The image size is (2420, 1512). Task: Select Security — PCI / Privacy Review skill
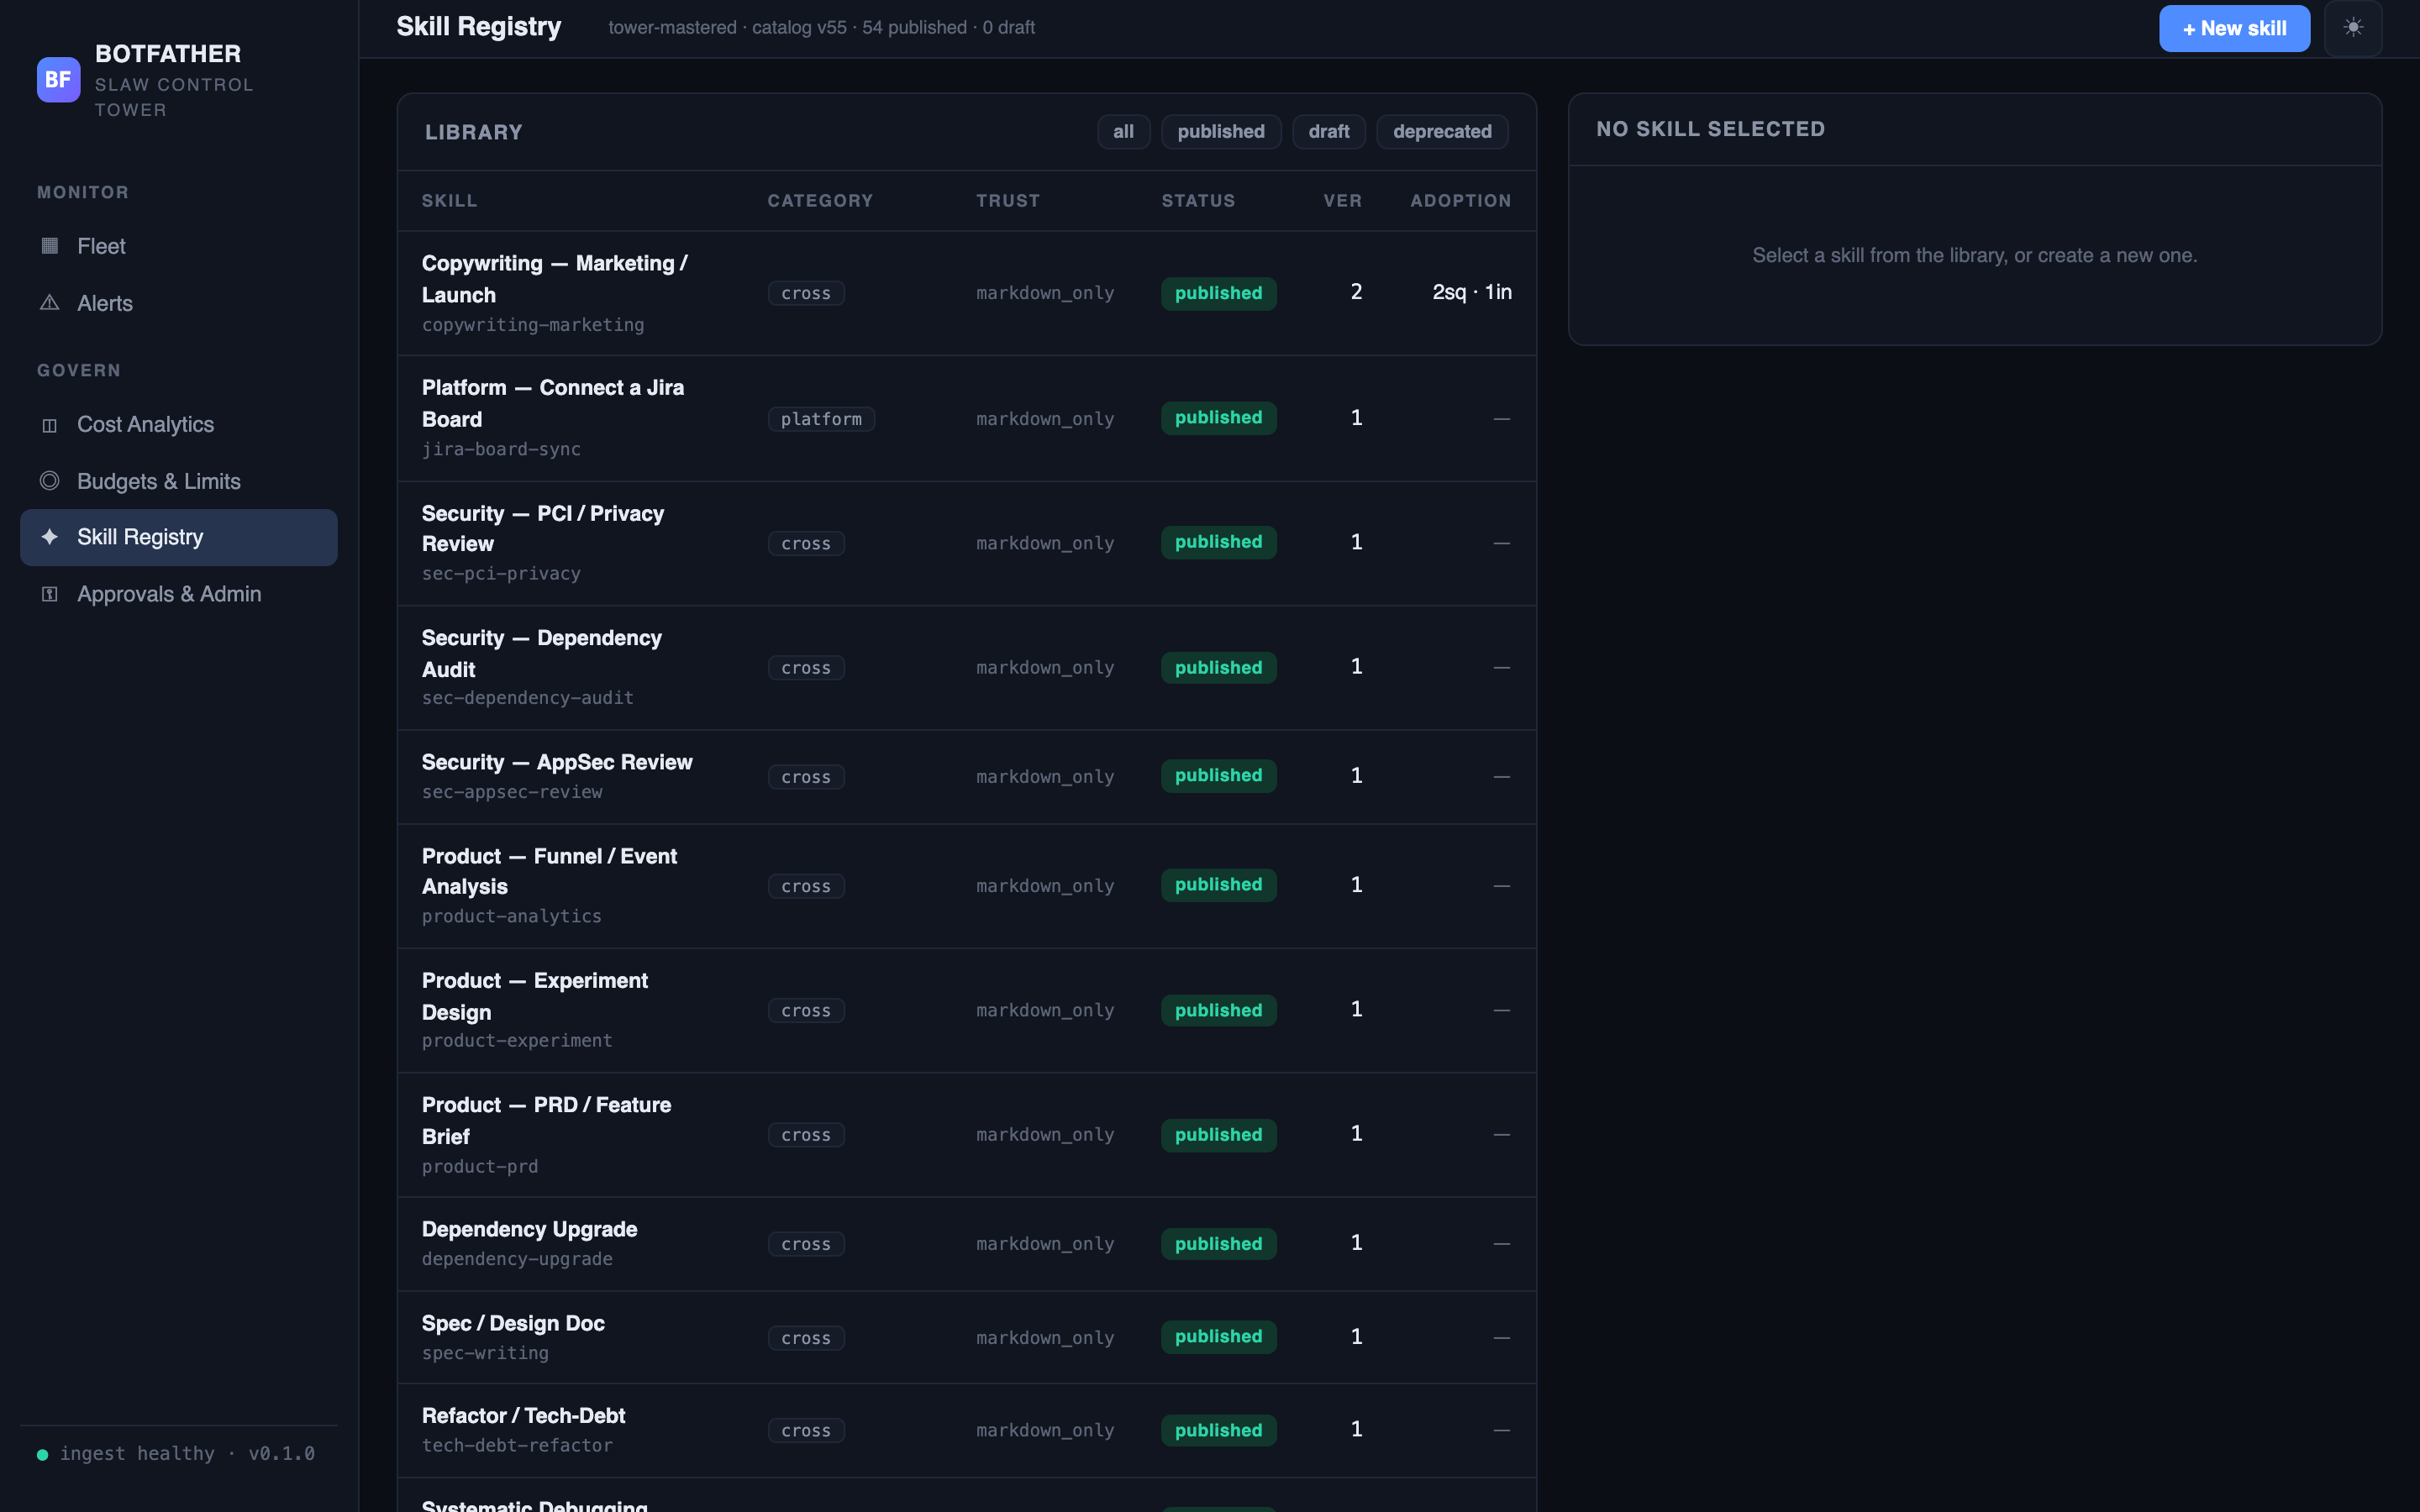[x=966, y=543]
